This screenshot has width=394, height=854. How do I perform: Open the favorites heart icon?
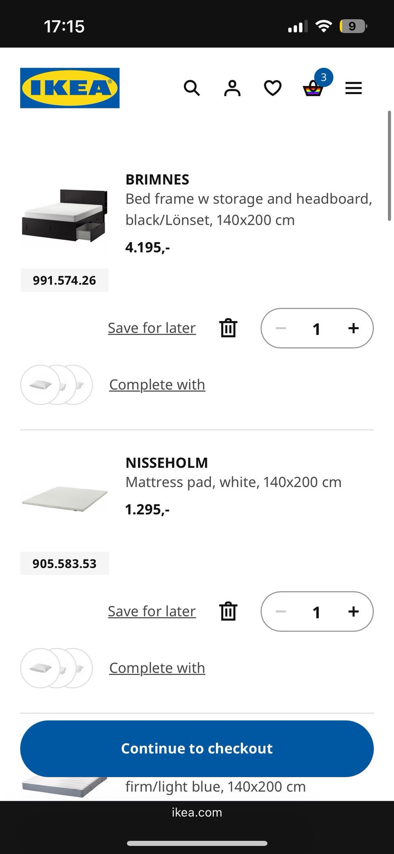(x=273, y=88)
